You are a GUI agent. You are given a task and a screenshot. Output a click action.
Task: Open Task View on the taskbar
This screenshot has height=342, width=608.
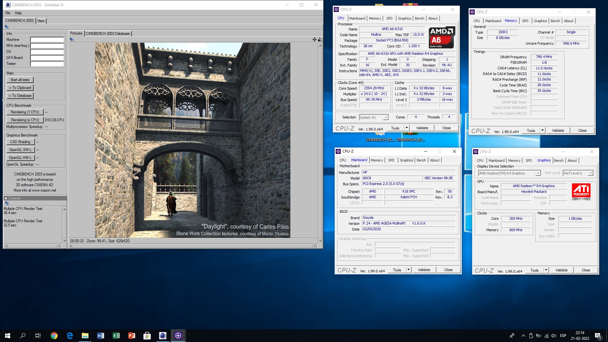38,336
